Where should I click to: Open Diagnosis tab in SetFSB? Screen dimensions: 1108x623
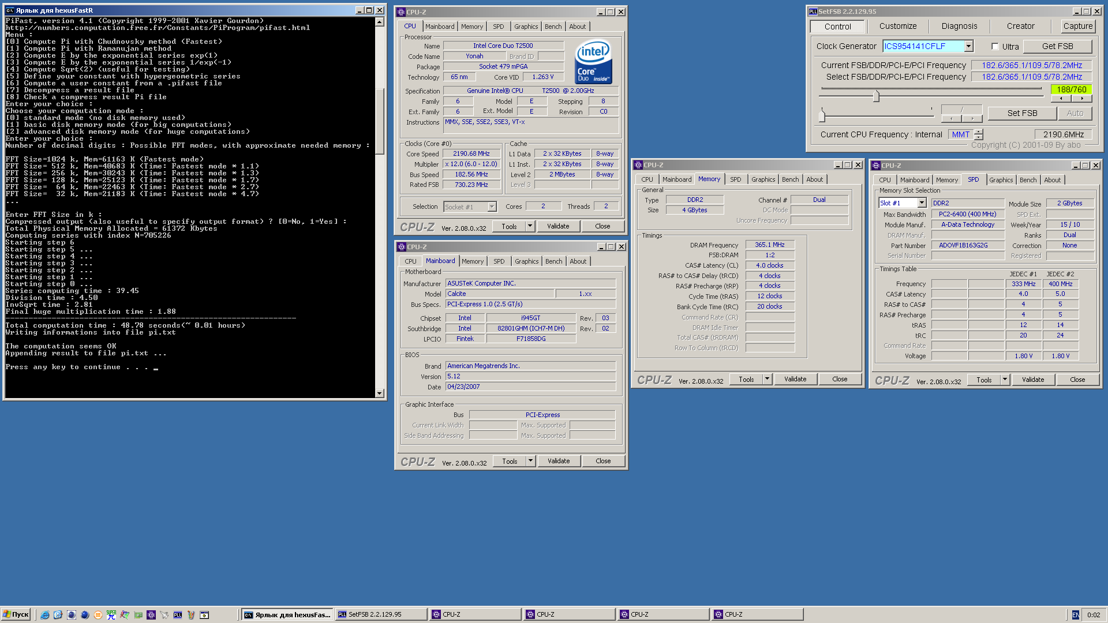(x=959, y=26)
